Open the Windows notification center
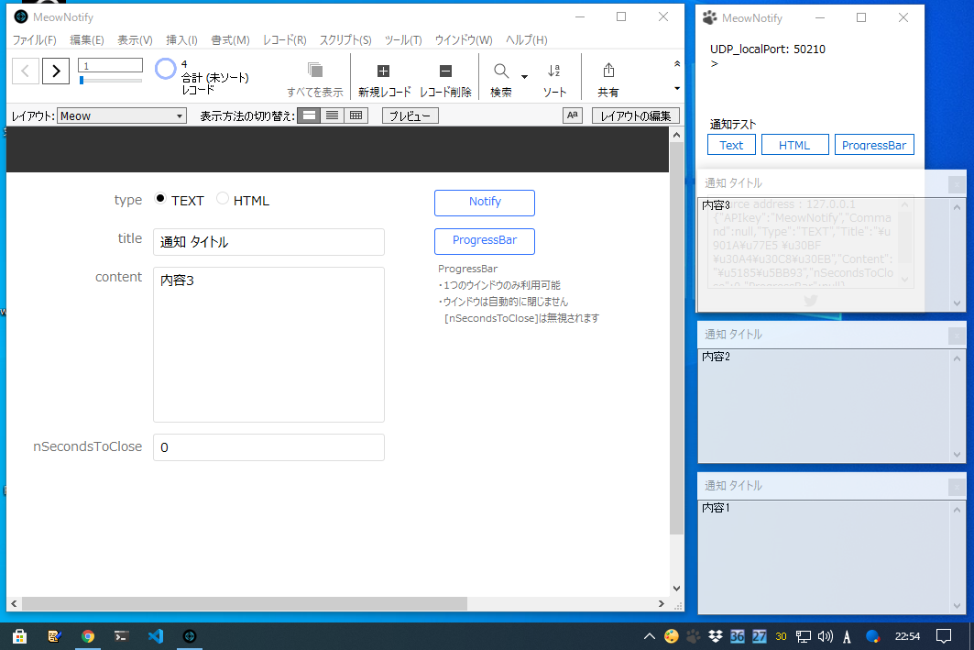The image size is (974, 650). tap(944, 635)
